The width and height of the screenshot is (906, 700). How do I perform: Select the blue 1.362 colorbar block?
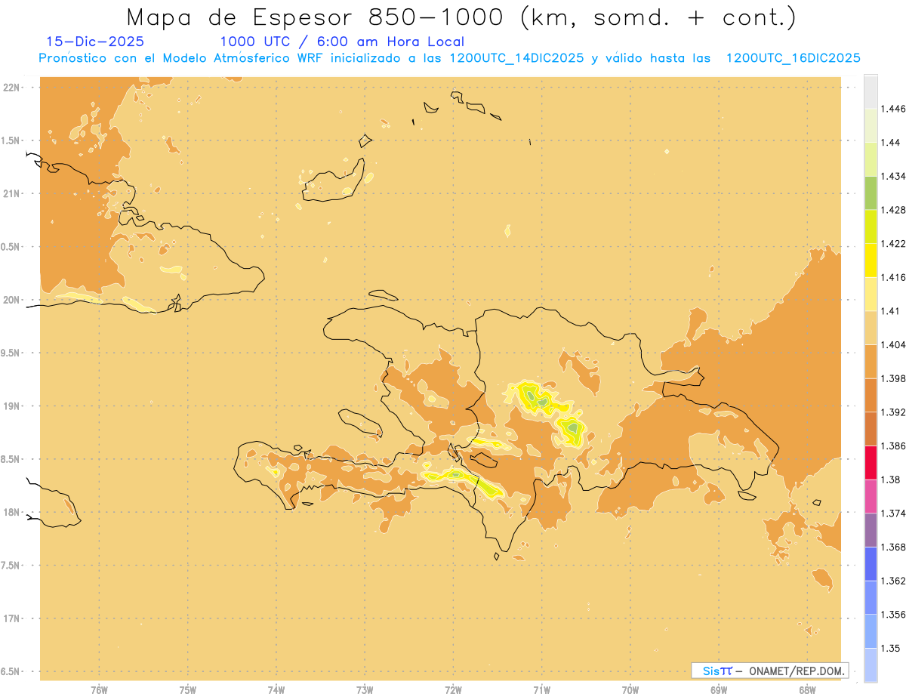[871, 563]
